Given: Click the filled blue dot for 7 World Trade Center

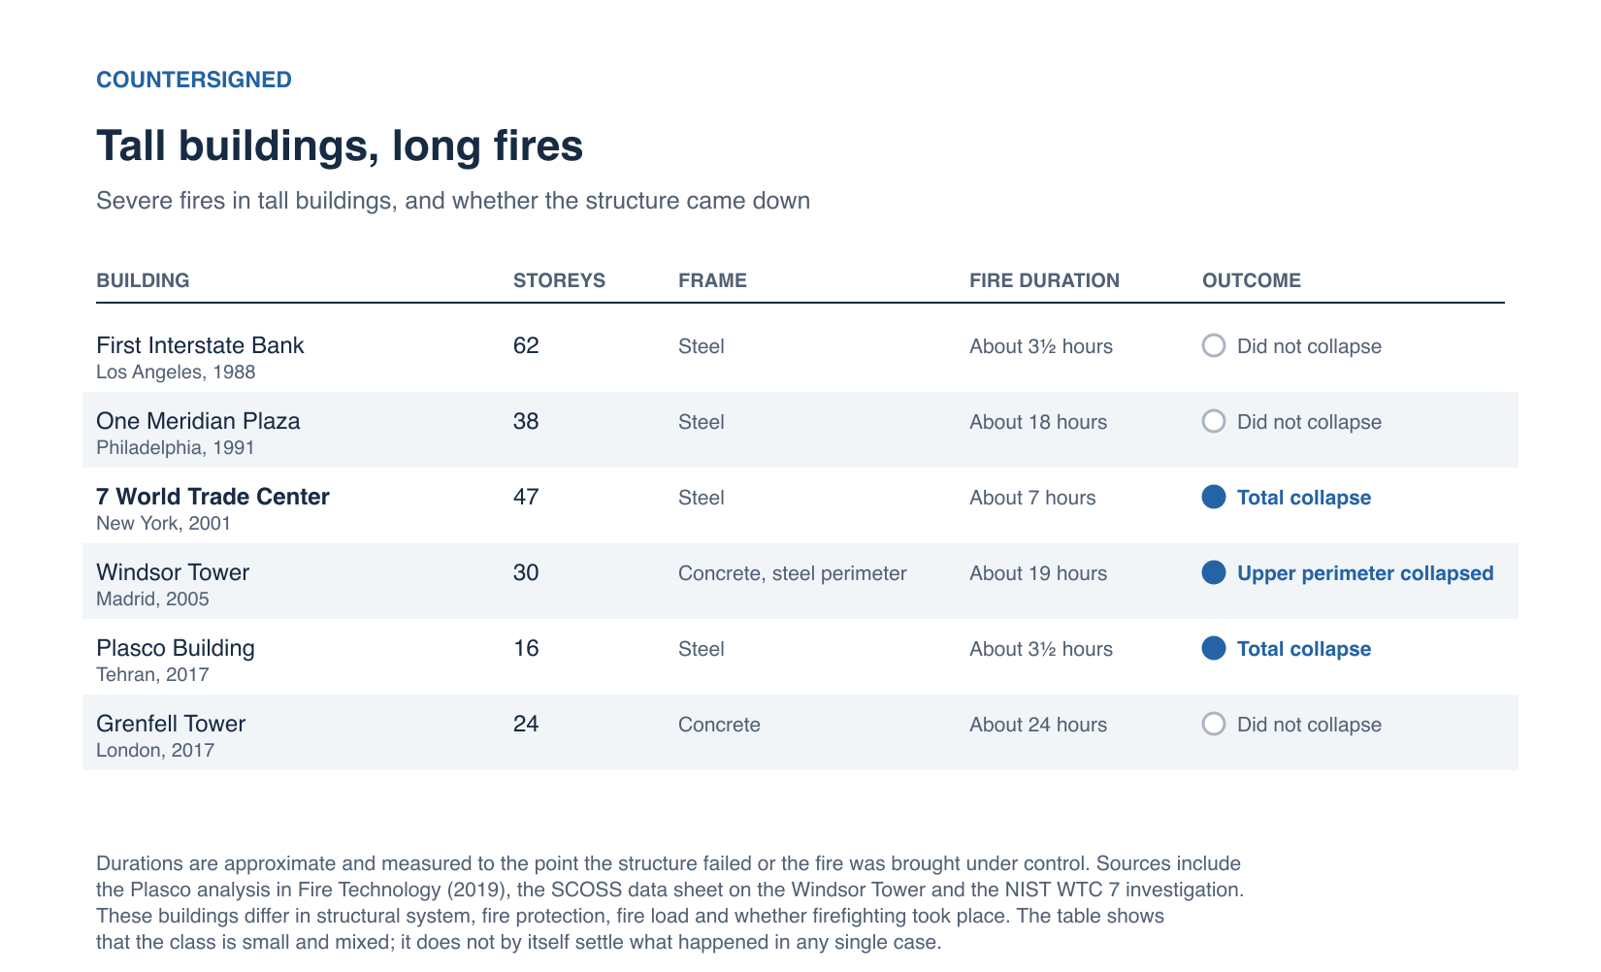Looking at the screenshot, I should click(1214, 497).
